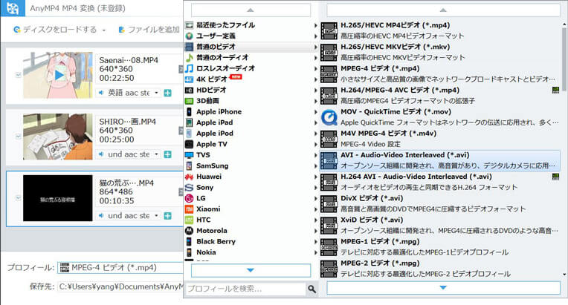
Task: Click the Apple iPhone device icon
Action: 189,111
